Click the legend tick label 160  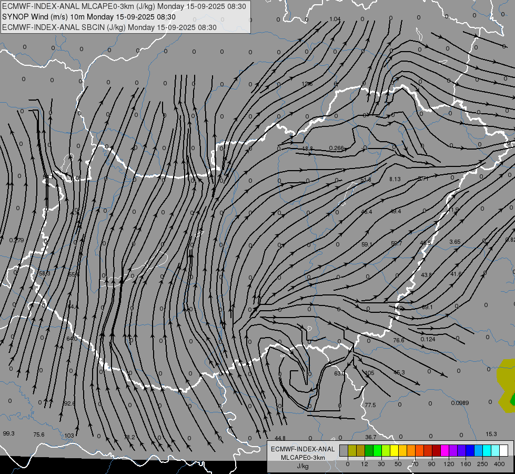pyautogui.click(x=466, y=464)
